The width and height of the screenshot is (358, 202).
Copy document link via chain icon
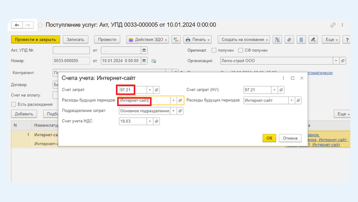pos(333,25)
